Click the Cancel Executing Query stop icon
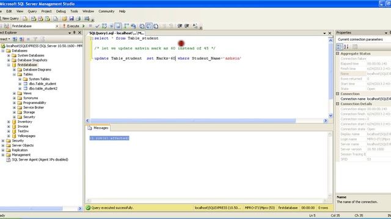391x219 pixels. [x=90, y=26]
